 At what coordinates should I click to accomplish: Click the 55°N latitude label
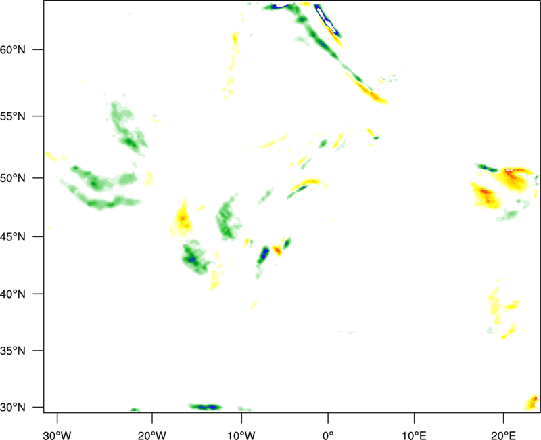pyautogui.click(x=13, y=116)
